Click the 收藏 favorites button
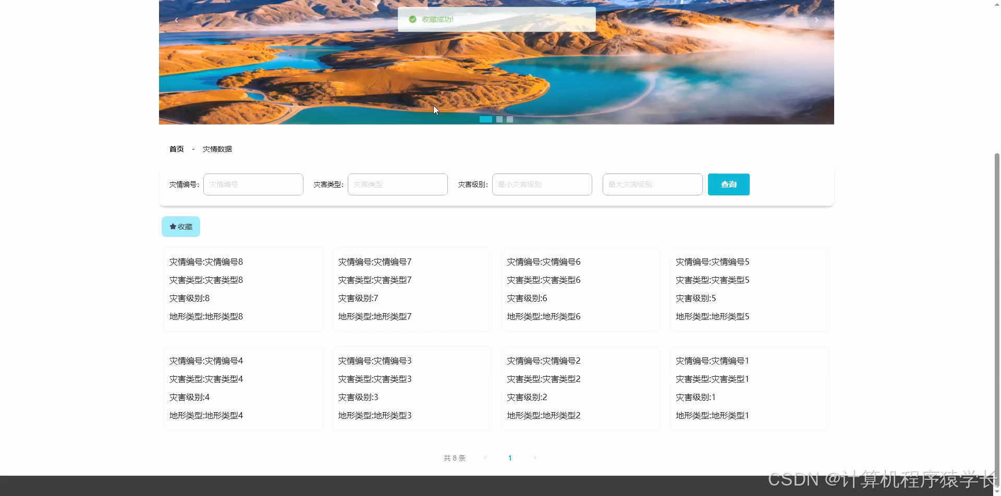Screen dimensions: 1001x496 point(181,227)
